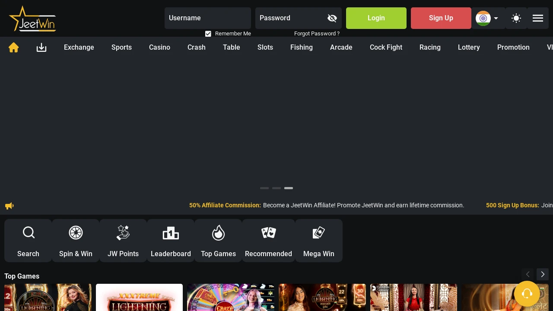Toggle the light/dark theme sun icon
Viewport: 553px width, 311px height.
point(516,18)
